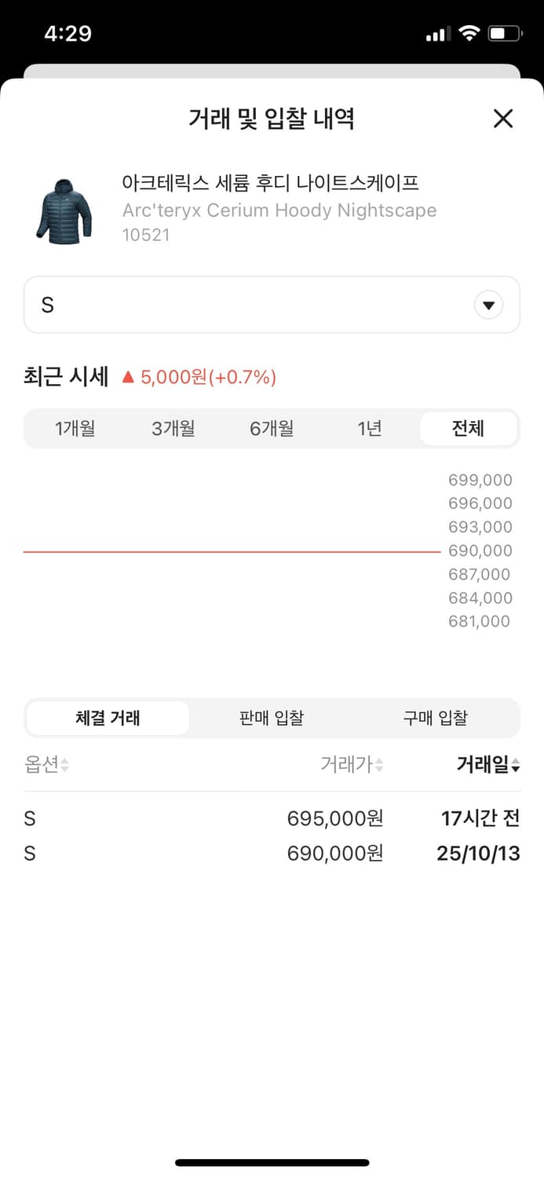Open the size selection dropdown
This screenshot has height=1178, width=544.
(x=272, y=305)
